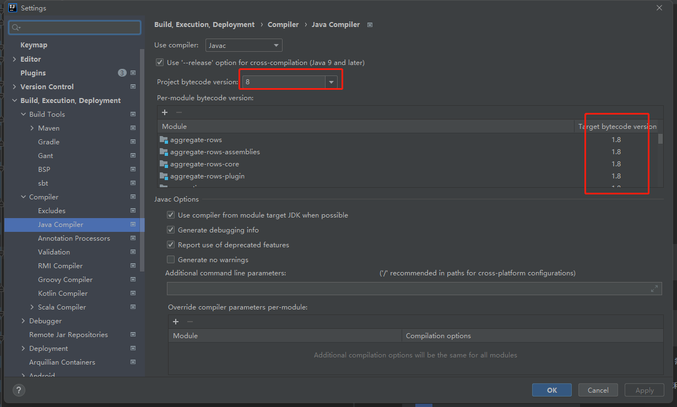
Task: Click Target bytecode version column header
Action: (617, 127)
